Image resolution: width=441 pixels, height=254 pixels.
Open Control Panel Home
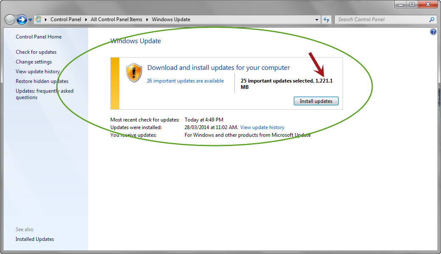click(39, 37)
